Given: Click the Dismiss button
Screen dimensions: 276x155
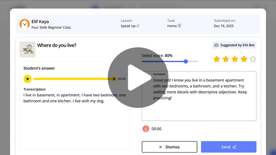Looking at the screenshot, I should click(169, 147).
